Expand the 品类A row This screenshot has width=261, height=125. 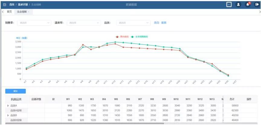(x=8, y=105)
